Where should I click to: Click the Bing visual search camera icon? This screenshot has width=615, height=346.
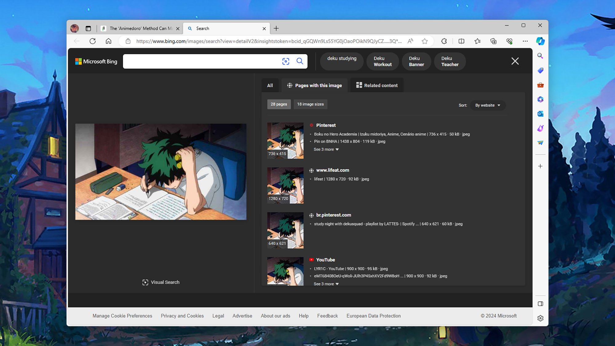(x=286, y=61)
